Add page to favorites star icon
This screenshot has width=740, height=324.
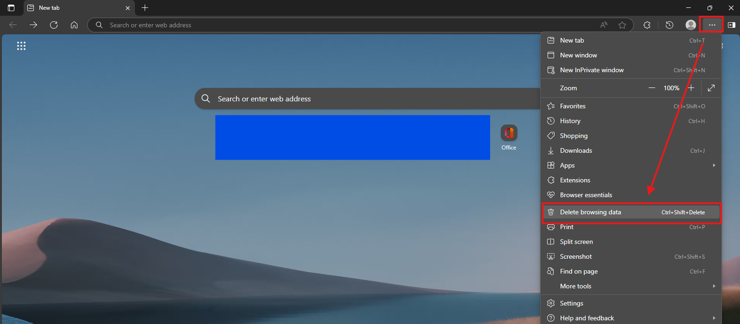[x=622, y=25]
